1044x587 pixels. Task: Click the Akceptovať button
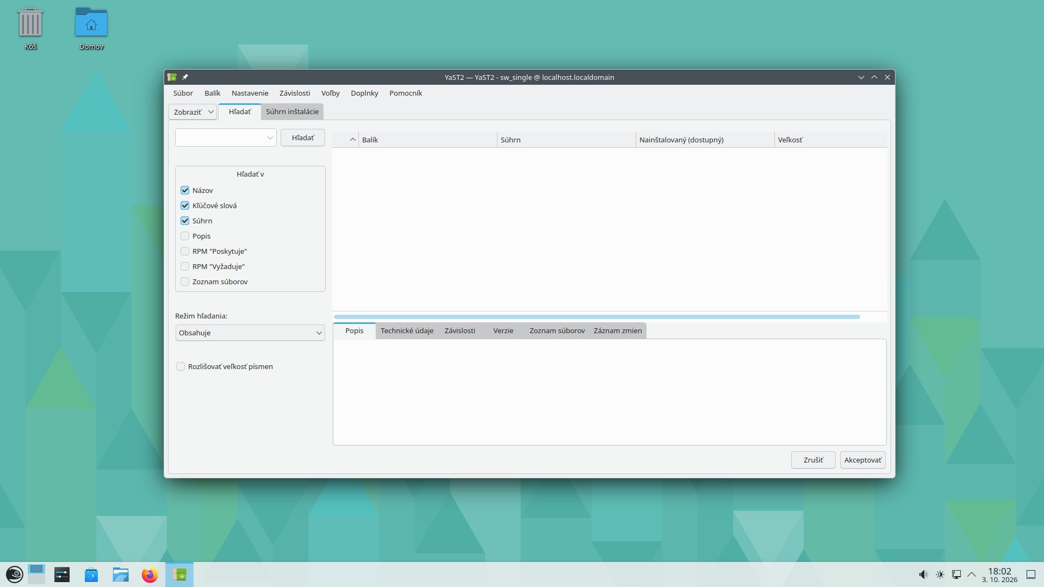pyautogui.click(x=863, y=460)
